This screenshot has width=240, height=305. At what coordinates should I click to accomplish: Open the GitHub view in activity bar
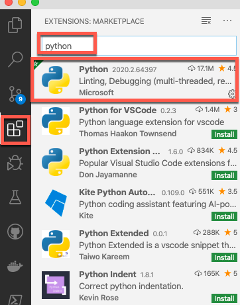tap(15, 232)
